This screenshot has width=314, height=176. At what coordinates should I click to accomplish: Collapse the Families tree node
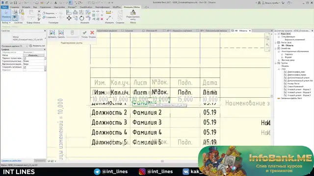[x=276, y=48]
